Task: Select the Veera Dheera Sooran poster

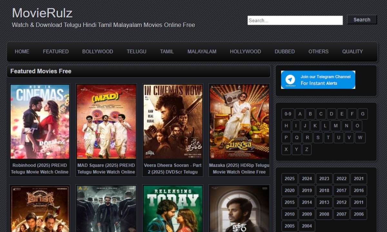Action: pyautogui.click(x=173, y=121)
